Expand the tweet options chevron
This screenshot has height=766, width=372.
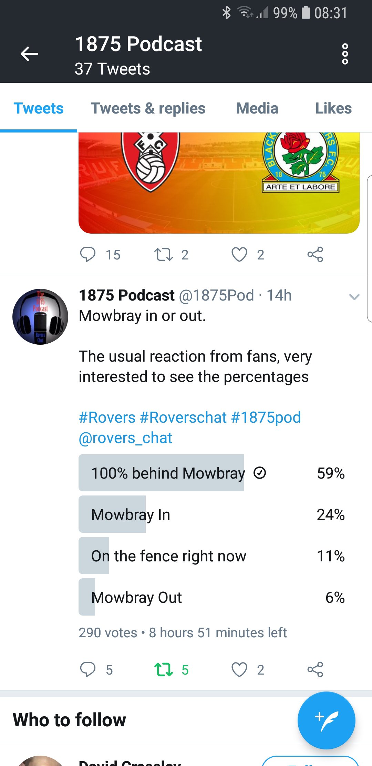(354, 297)
